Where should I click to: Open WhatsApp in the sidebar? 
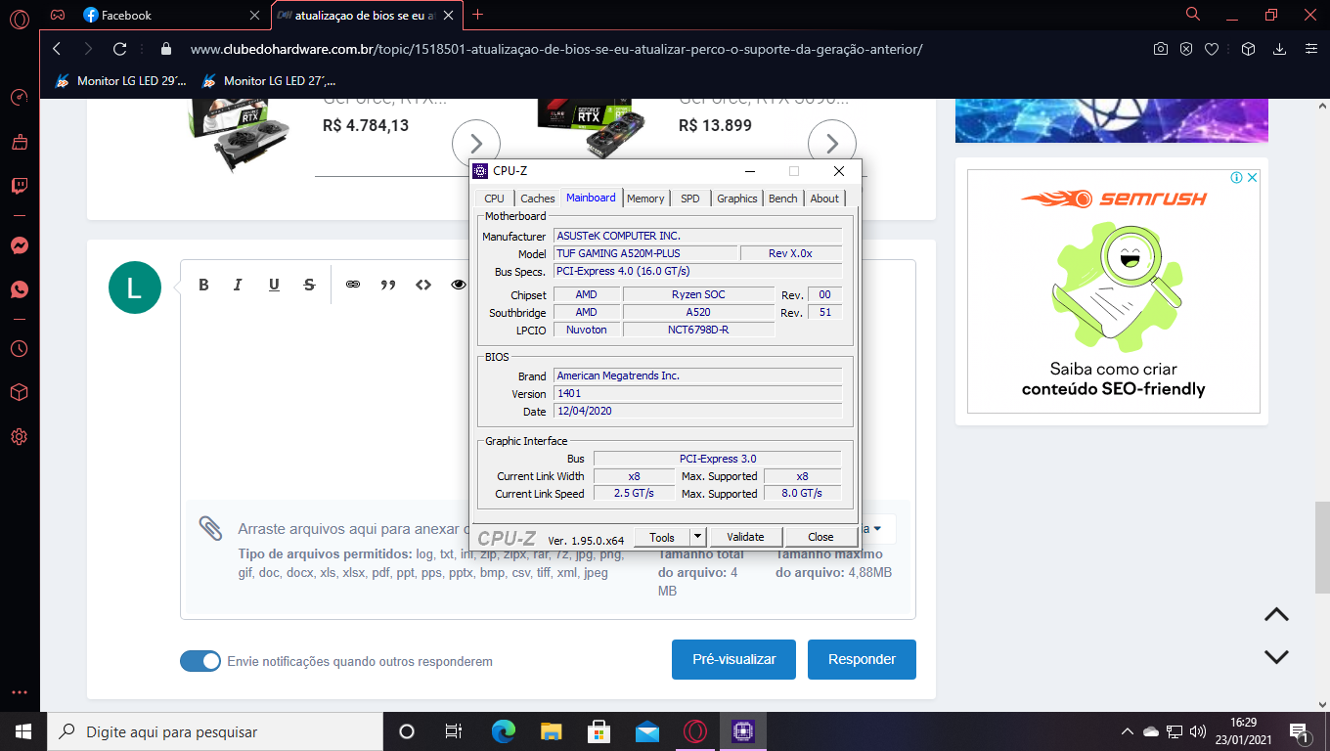point(20,289)
